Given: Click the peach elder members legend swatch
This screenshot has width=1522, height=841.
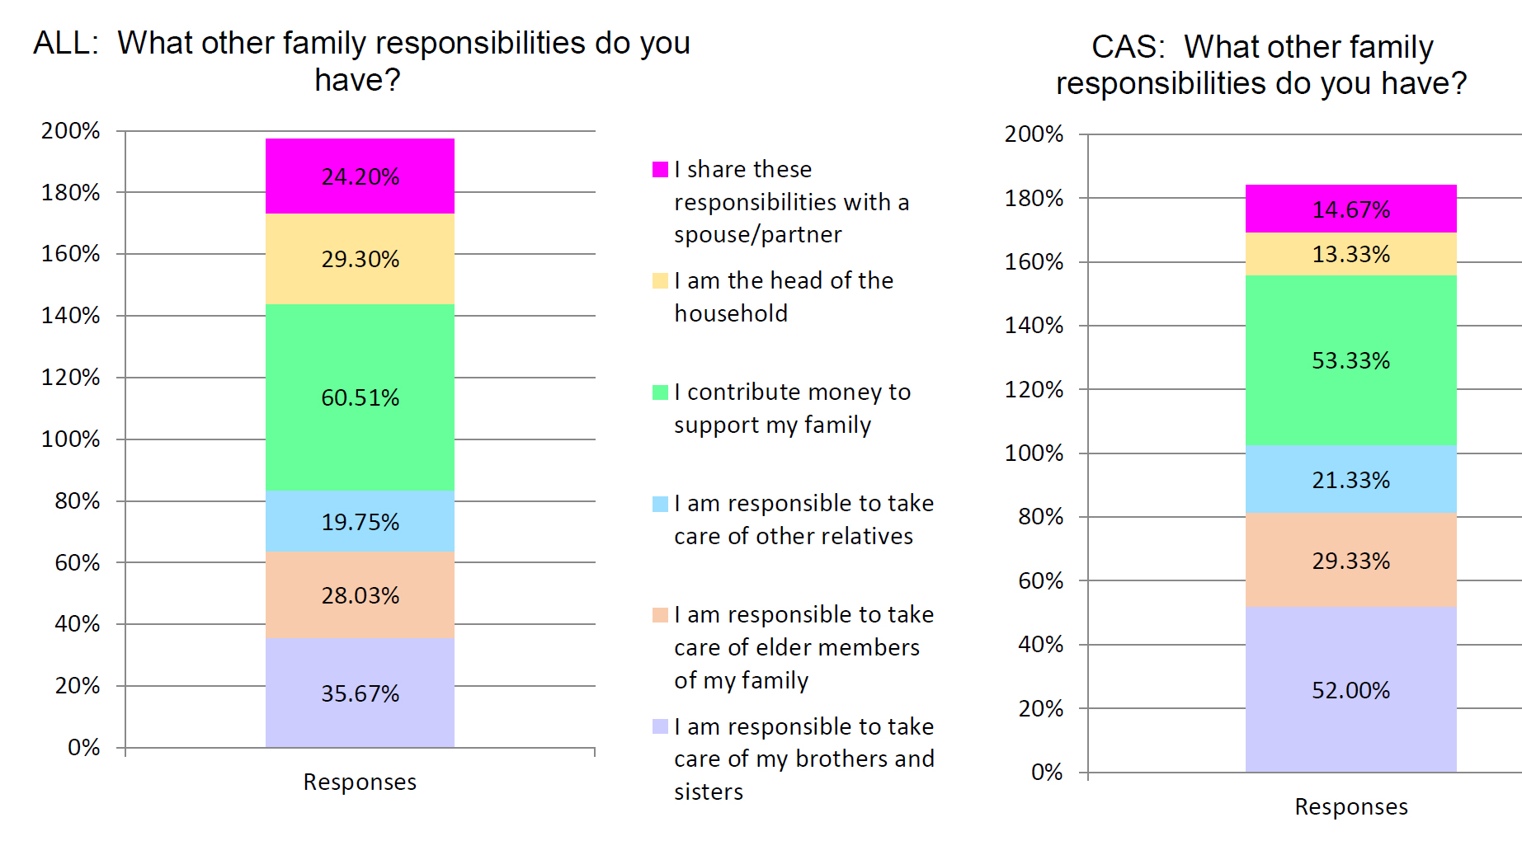Looking at the screenshot, I should tap(660, 615).
